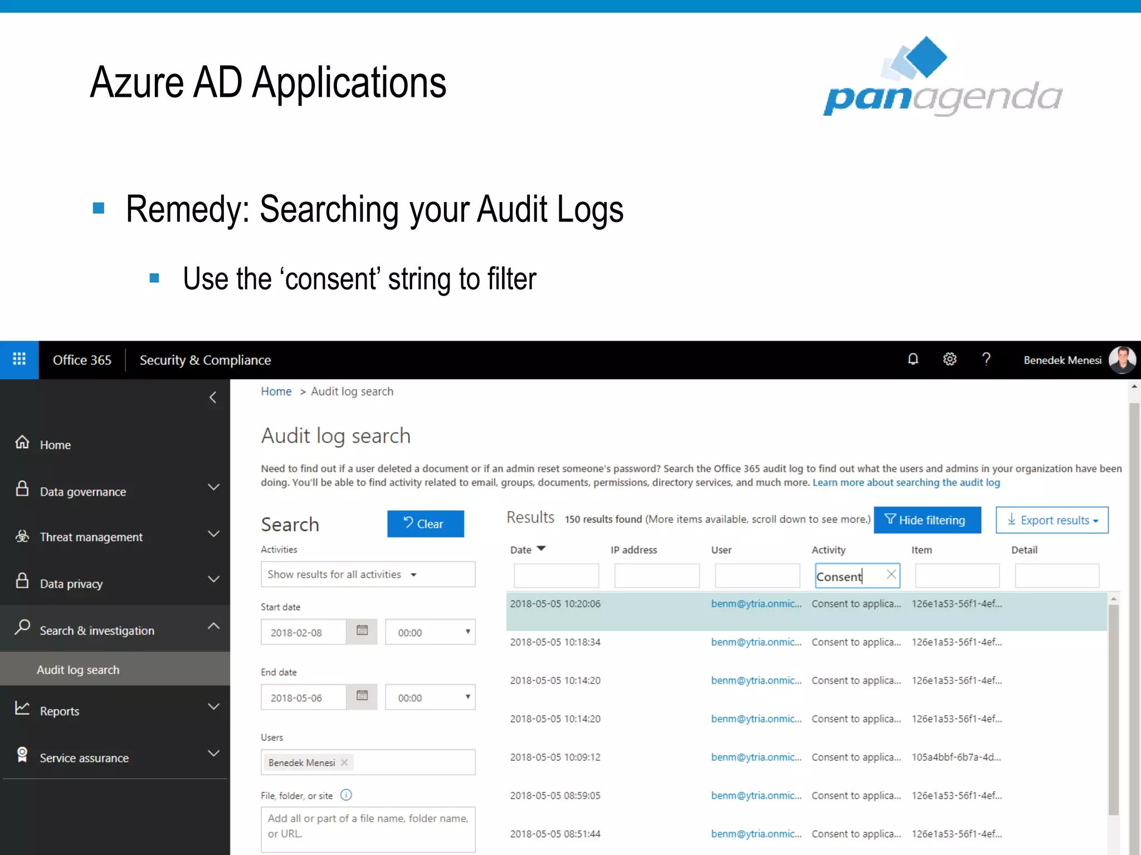Expand the Data governance section
1141x855 pixels.
(x=213, y=488)
